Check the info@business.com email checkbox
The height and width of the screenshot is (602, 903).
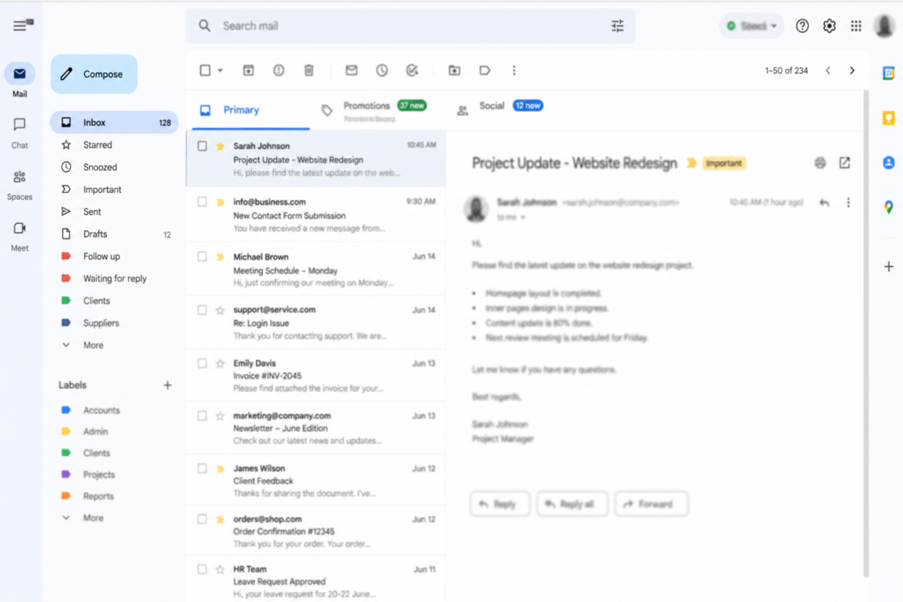pos(202,202)
